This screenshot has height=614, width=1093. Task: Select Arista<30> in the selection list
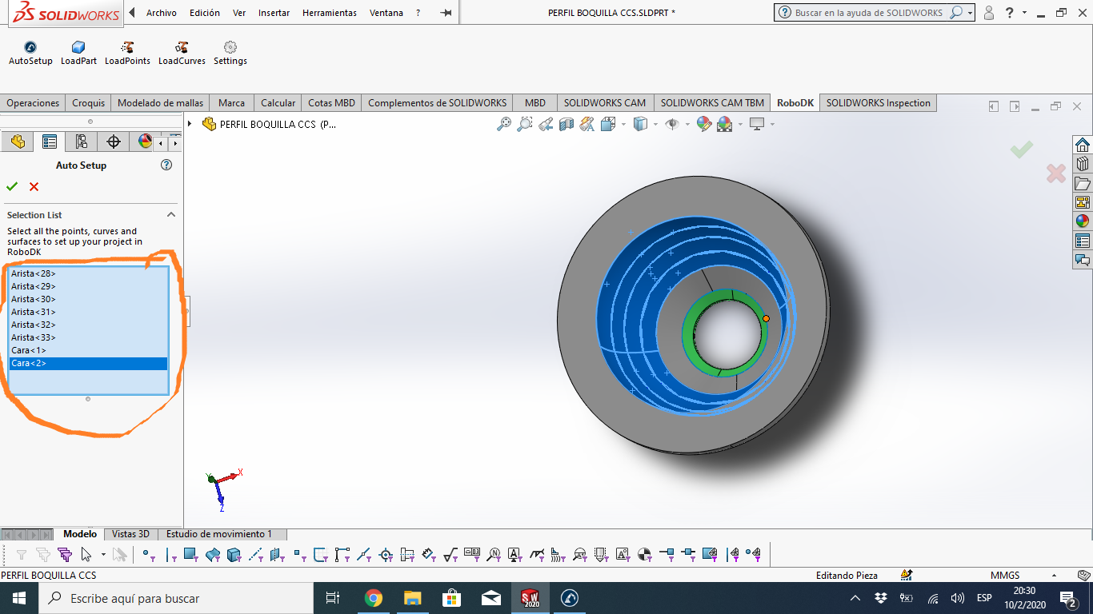click(x=34, y=299)
